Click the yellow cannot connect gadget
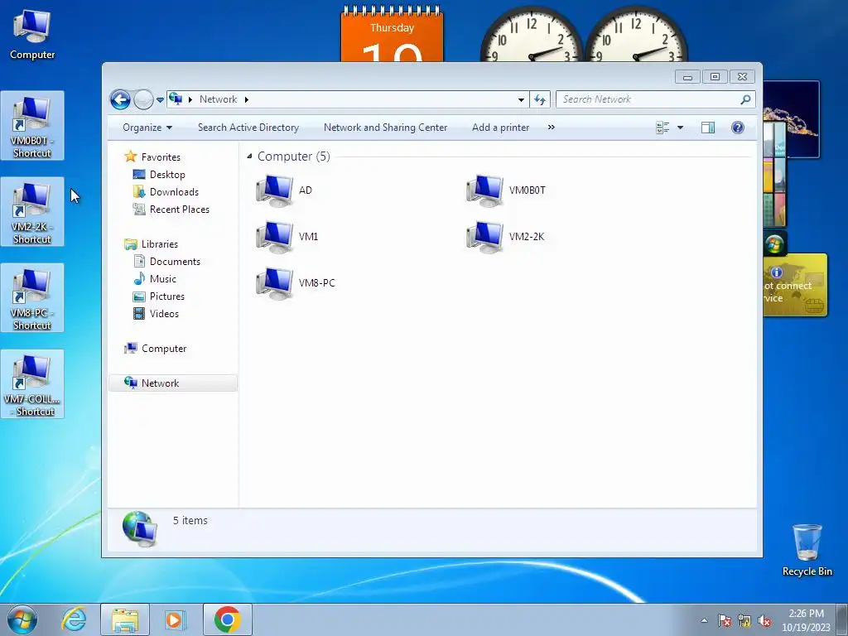848x636 pixels. (795, 285)
